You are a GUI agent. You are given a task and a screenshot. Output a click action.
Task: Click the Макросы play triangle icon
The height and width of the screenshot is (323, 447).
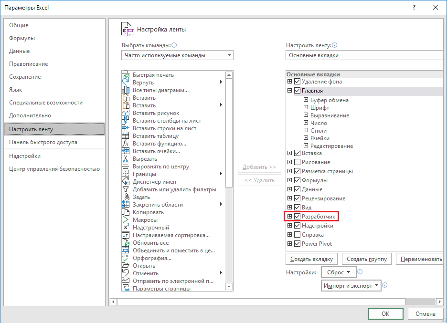tap(126, 220)
